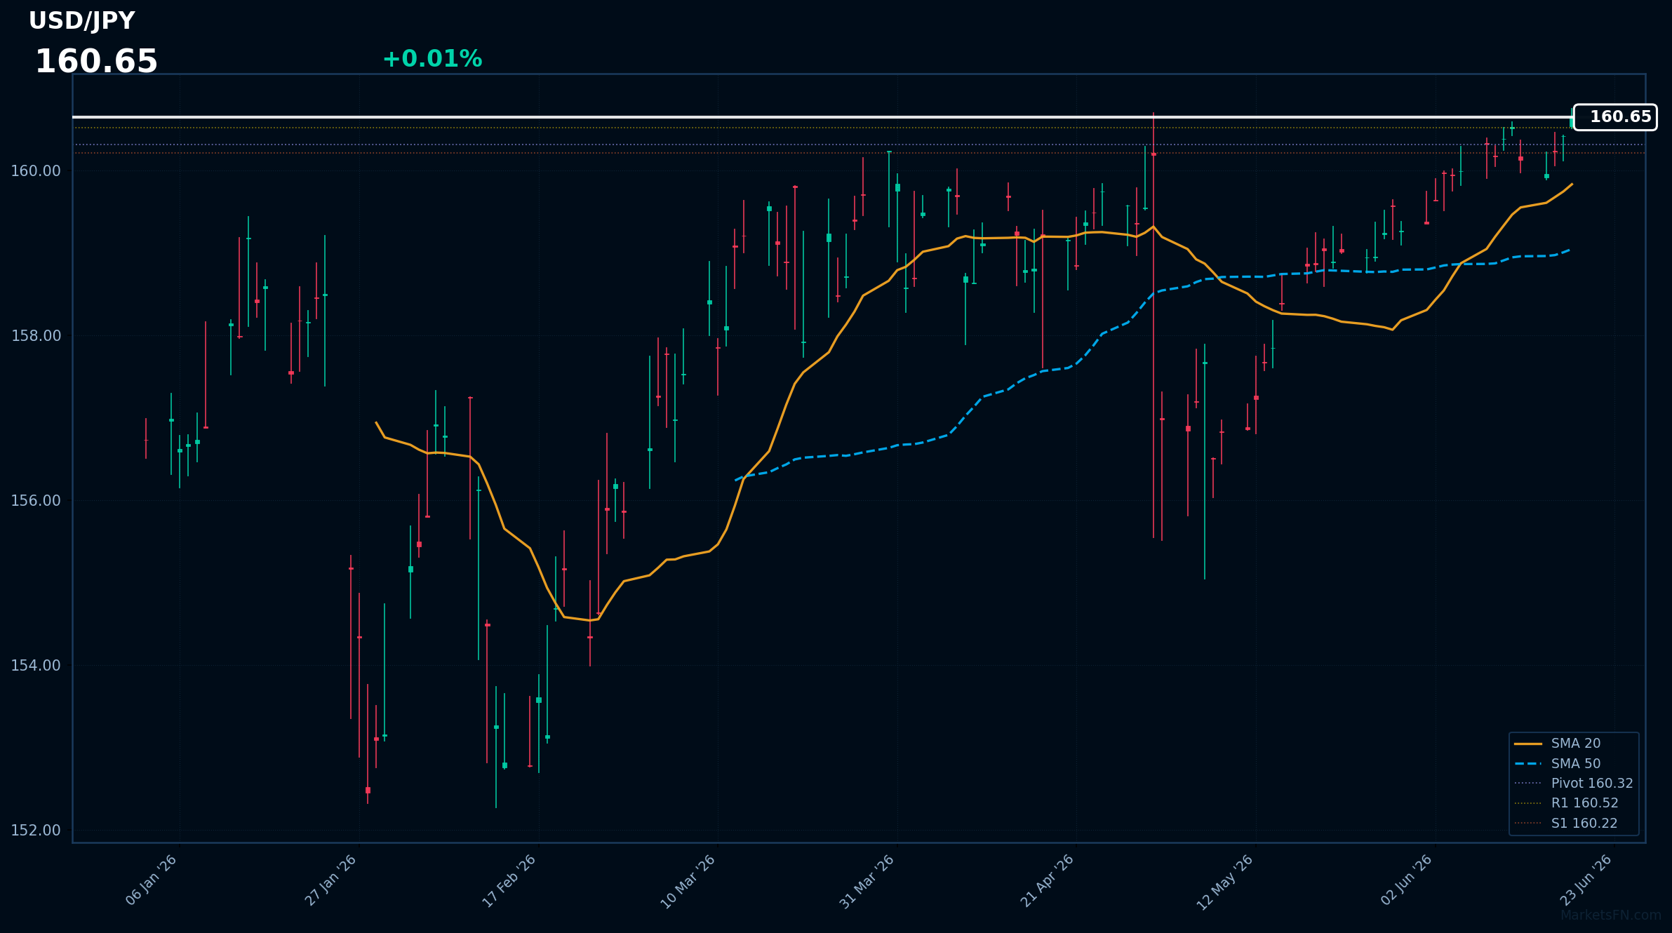Click the 158.00 y-axis label
The width and height of the screenshot is (1672, 933).
36,336
